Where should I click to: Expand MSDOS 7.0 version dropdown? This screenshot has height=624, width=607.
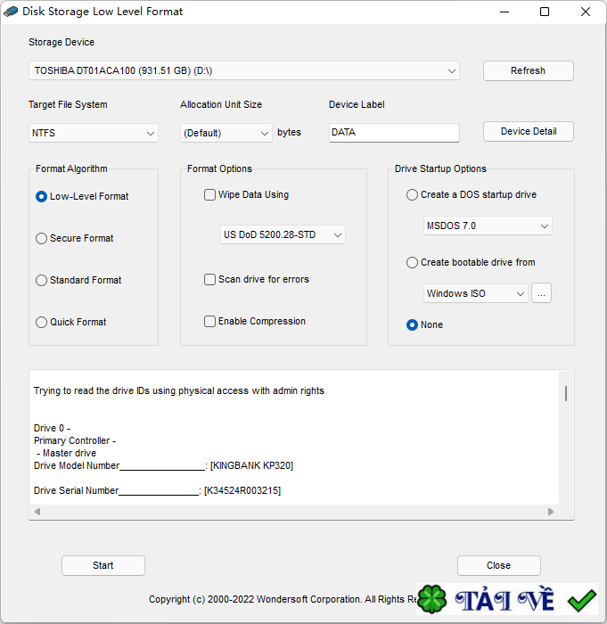tap(488, 226)
